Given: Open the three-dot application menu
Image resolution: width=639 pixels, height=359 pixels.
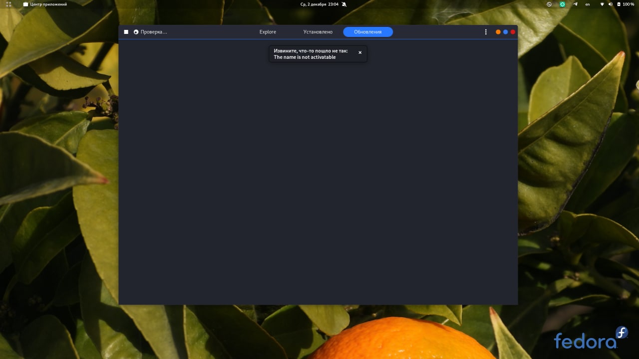Looking at the screenshot, I should tap(486, 32).
